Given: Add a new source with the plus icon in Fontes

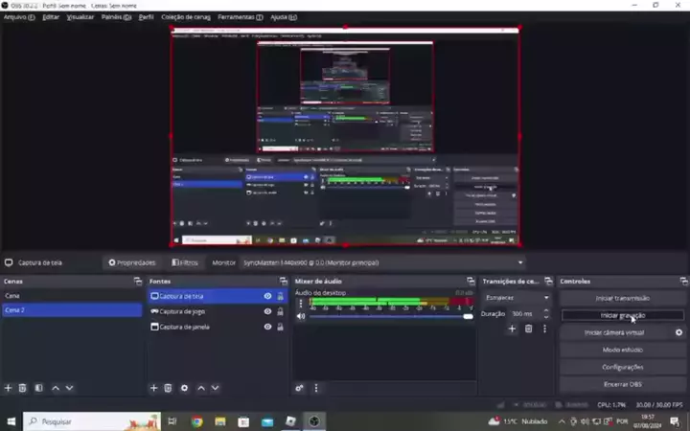Looking at the screenshot, I should 153,388.
